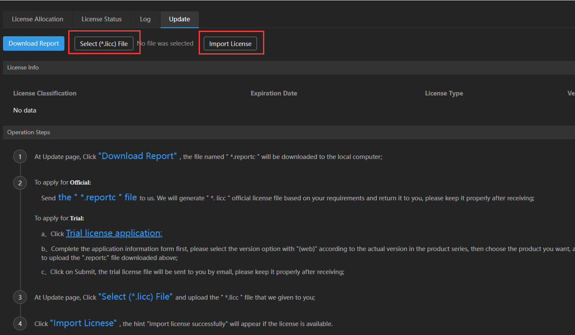Click the step 1 circle icon
This screenshot has width=575, height=335.
click(20, 156)
